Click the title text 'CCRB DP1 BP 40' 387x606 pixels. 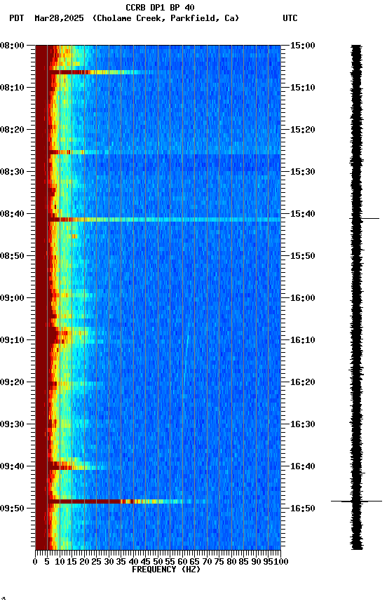(x=160, y=7)
